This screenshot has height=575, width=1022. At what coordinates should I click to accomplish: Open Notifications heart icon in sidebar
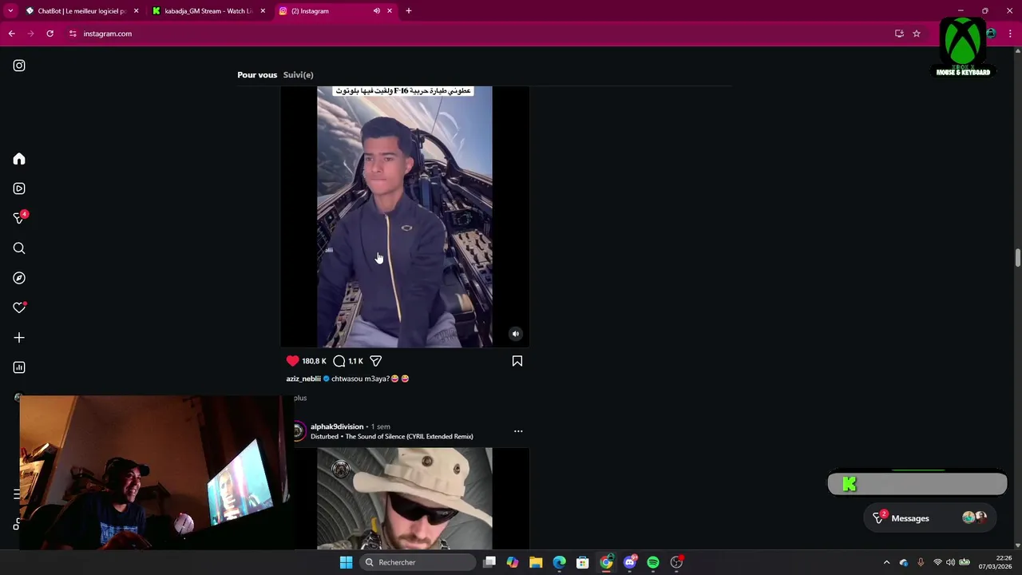20,307
